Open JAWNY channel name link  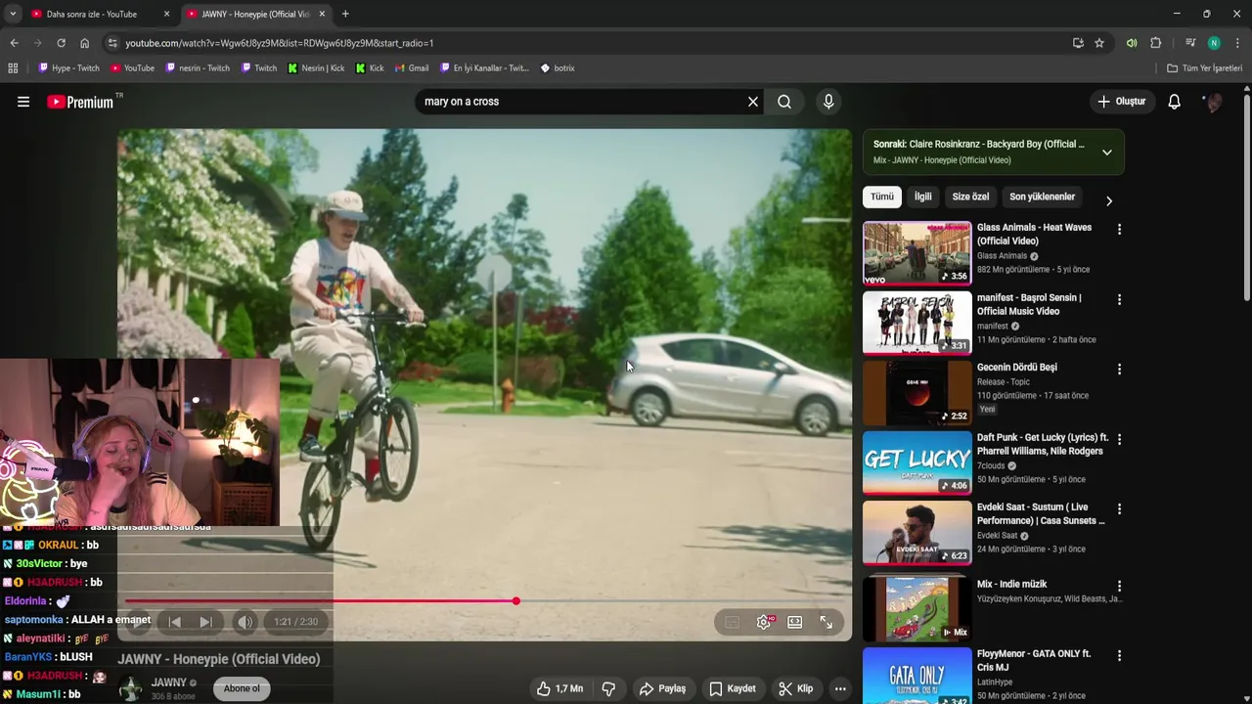[x=168, y=682]
